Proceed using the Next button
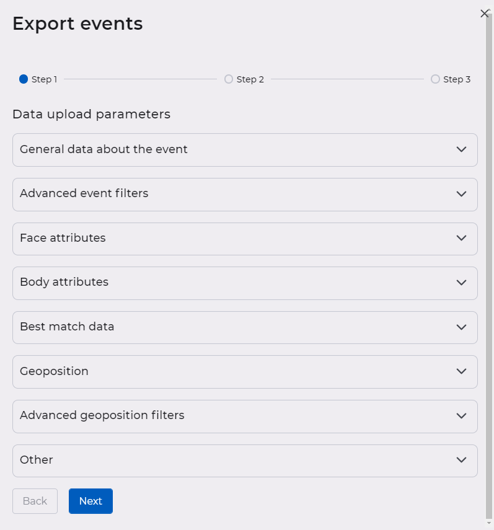This screenshot has height=530, width=494. coord(90,501)
